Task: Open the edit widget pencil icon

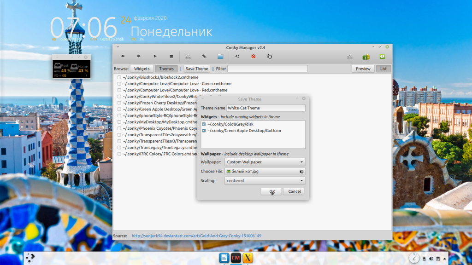Action: point(204,57)
